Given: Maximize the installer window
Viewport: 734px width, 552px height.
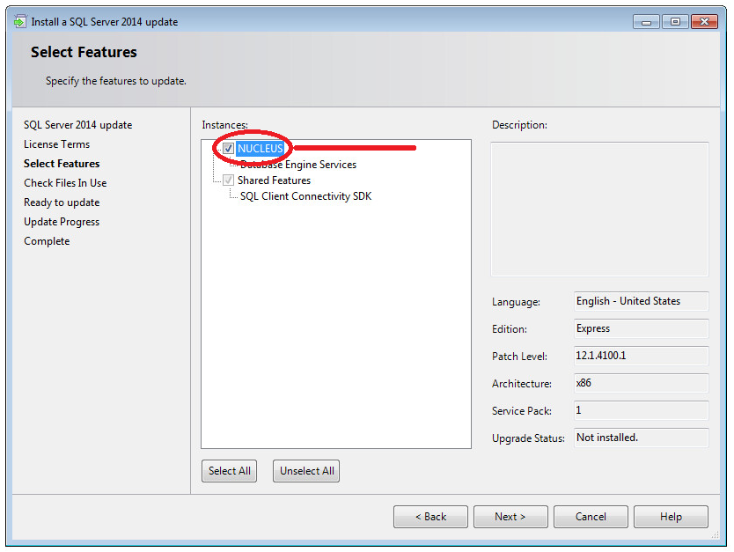Looking at the screenshot, I should pos(675,21).
